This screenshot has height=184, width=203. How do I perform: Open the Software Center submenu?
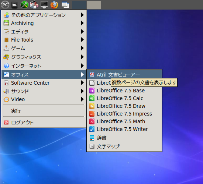pyautogui.click(x=44, y=83)
